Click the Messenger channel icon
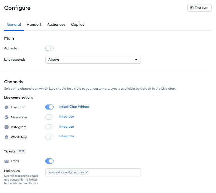The height and width of the screenshot is (193, 216). tap(7, 117)
